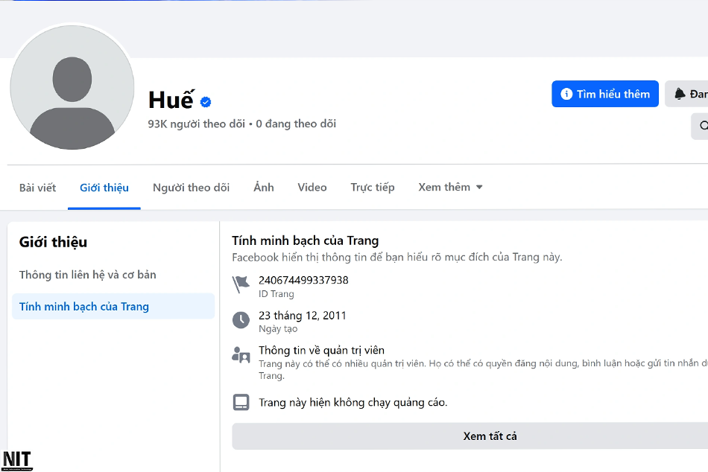Click the date 23 tháng 12, 2011
The width and height of the screenshot is (708, 472).
click(302, 316)
